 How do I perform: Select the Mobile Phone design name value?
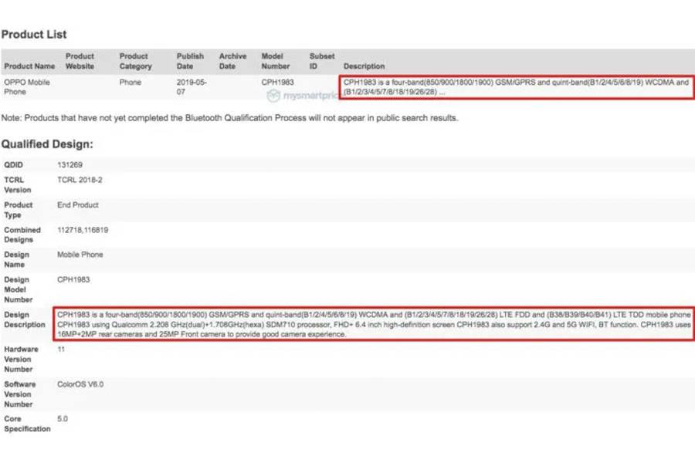[x=80, y=255]
